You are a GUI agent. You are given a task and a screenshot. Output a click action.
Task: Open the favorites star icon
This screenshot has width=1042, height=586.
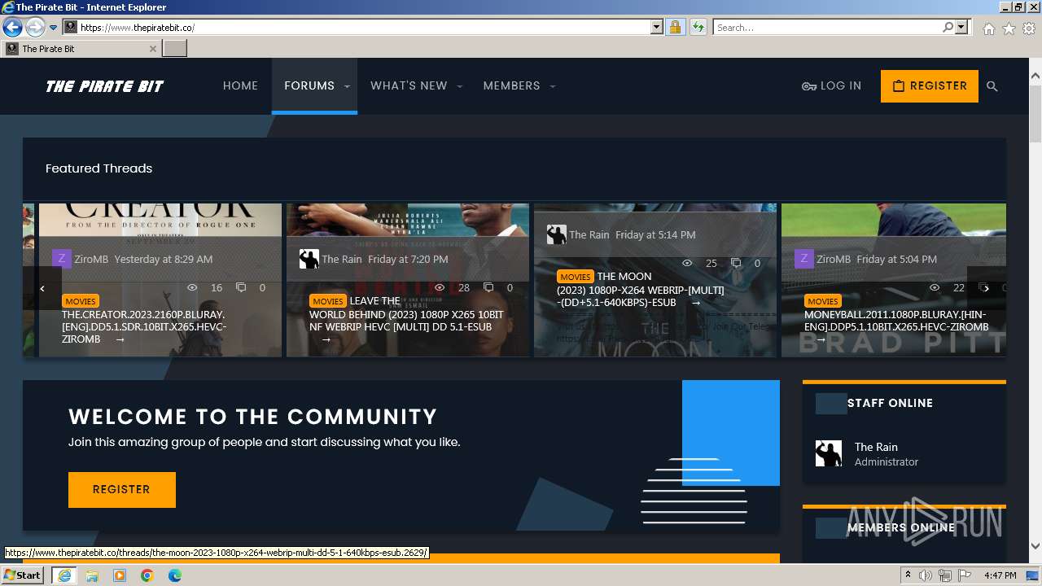click(1009, 28)
